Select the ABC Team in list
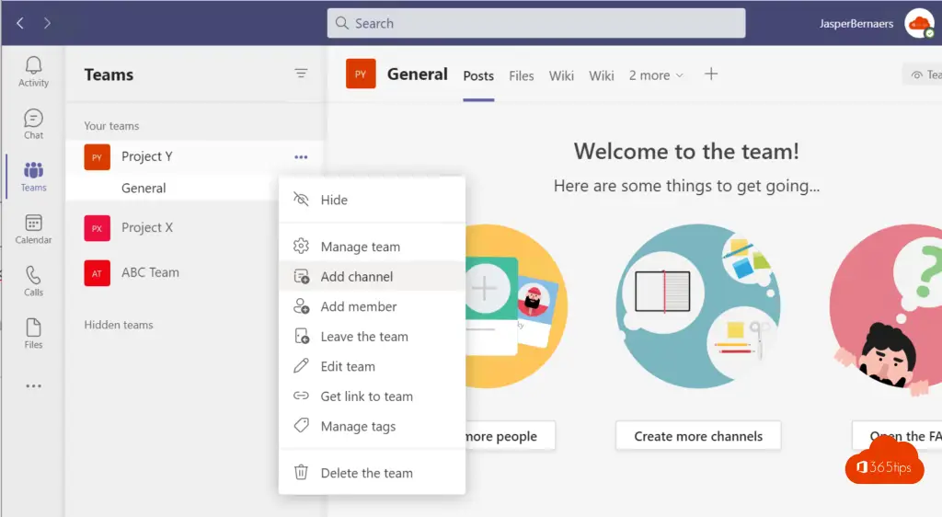 click(x=150, y=272)
